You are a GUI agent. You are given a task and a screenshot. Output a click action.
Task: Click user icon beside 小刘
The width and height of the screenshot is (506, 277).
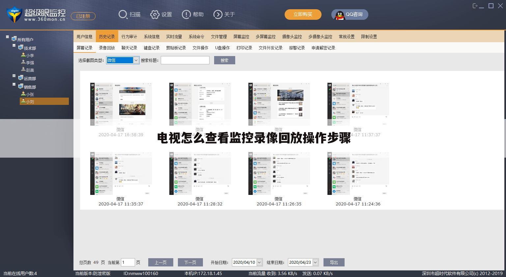[23, 101]
